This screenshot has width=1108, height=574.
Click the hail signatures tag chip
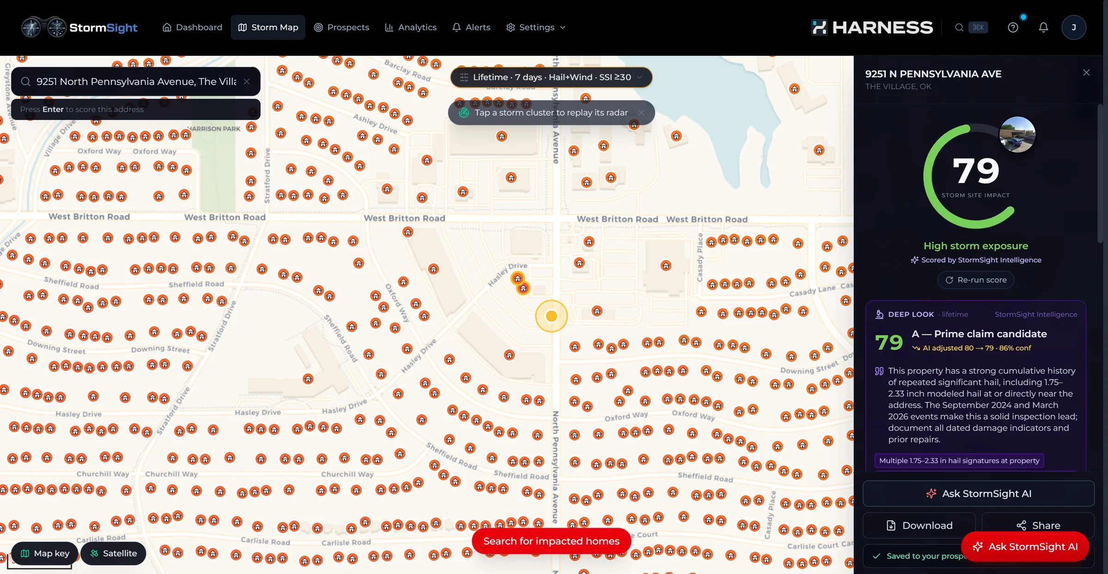click(959, 460)
